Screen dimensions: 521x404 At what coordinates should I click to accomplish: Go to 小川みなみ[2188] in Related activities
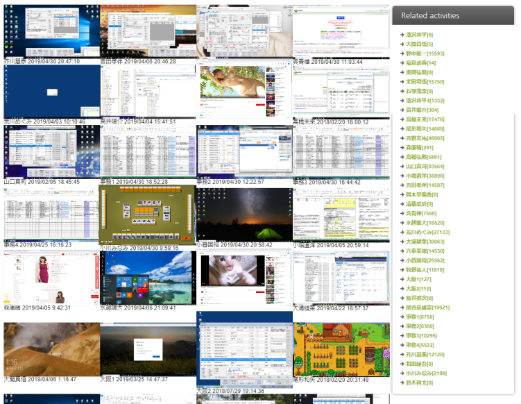426,373
